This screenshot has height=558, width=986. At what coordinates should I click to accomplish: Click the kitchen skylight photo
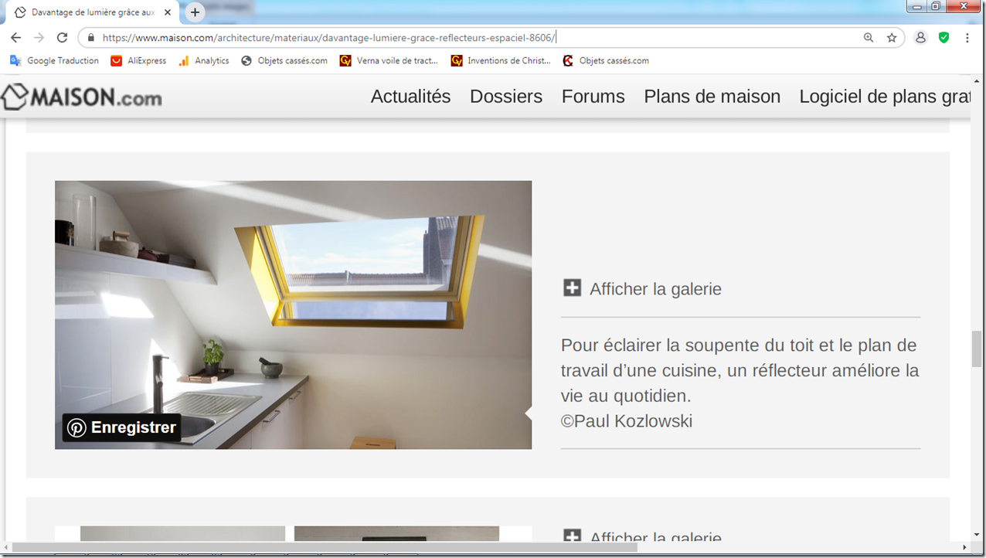293,315
